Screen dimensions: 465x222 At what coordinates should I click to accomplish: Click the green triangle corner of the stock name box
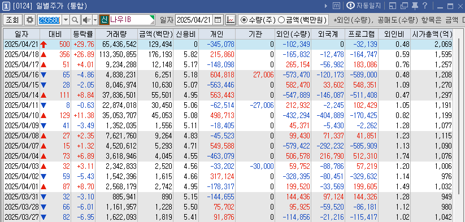(153, 18)
